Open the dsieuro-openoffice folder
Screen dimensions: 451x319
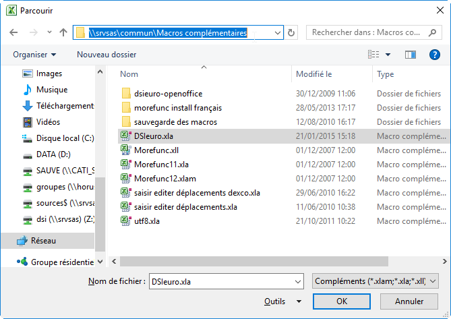click(x=168, y=94)
